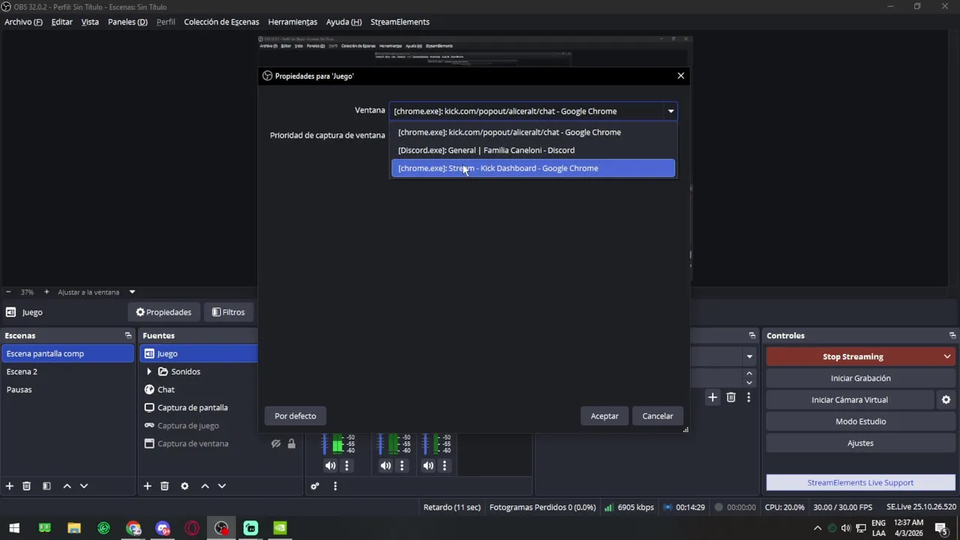Open Opera browser from taskbar
This screenshot has height=540, width=960.
[192, 528]
